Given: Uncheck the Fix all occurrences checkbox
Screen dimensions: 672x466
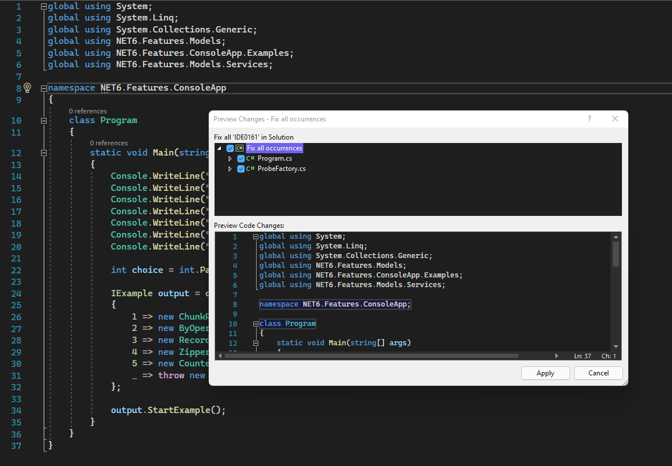Looking at the screenshot, I should [230, 148].
